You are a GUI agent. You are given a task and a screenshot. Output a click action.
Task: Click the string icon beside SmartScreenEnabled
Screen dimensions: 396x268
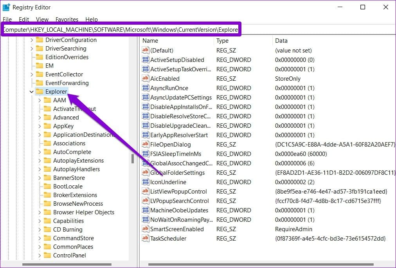tap(145, 229)
